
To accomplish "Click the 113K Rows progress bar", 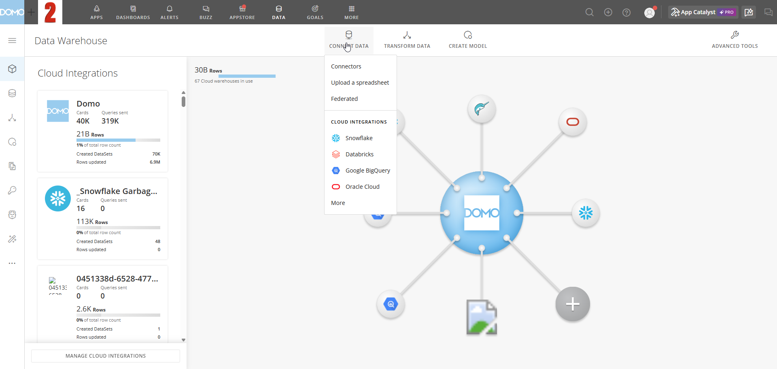I will click(x=118, y=228).
